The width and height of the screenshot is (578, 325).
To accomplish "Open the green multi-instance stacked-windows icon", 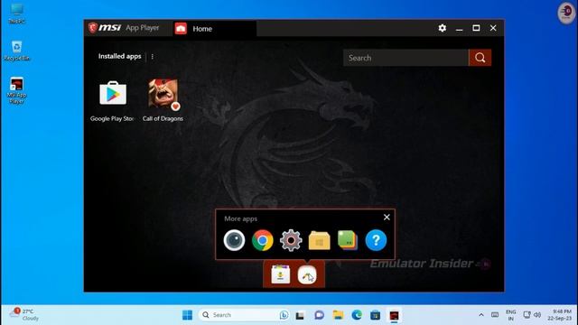I will pyautogui.click(x=348, y=240).
